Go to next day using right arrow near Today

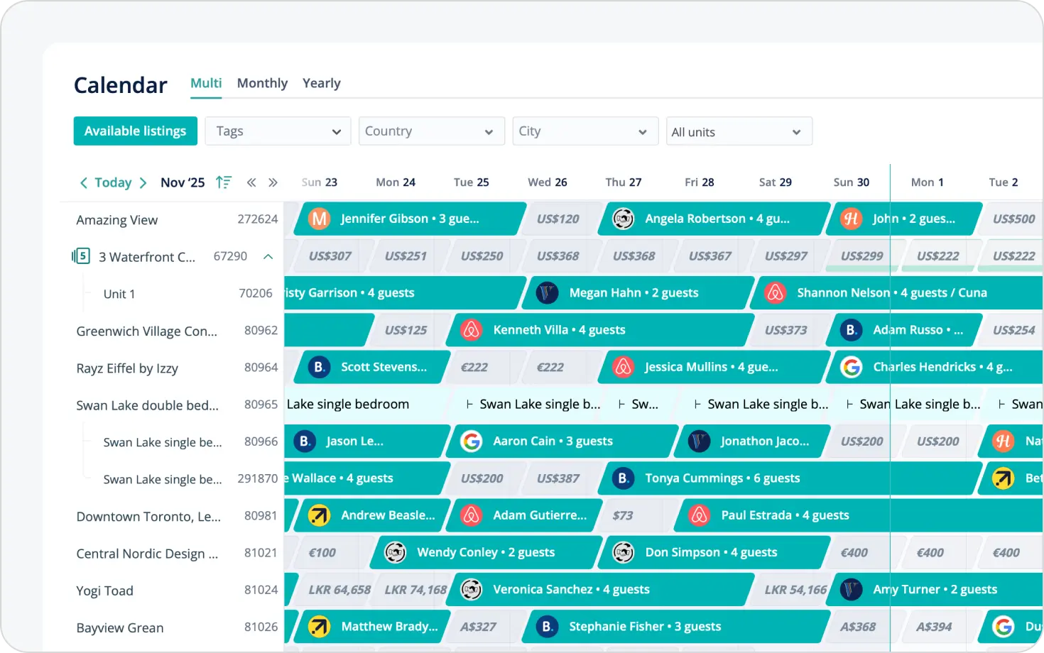tap(143, 183)
